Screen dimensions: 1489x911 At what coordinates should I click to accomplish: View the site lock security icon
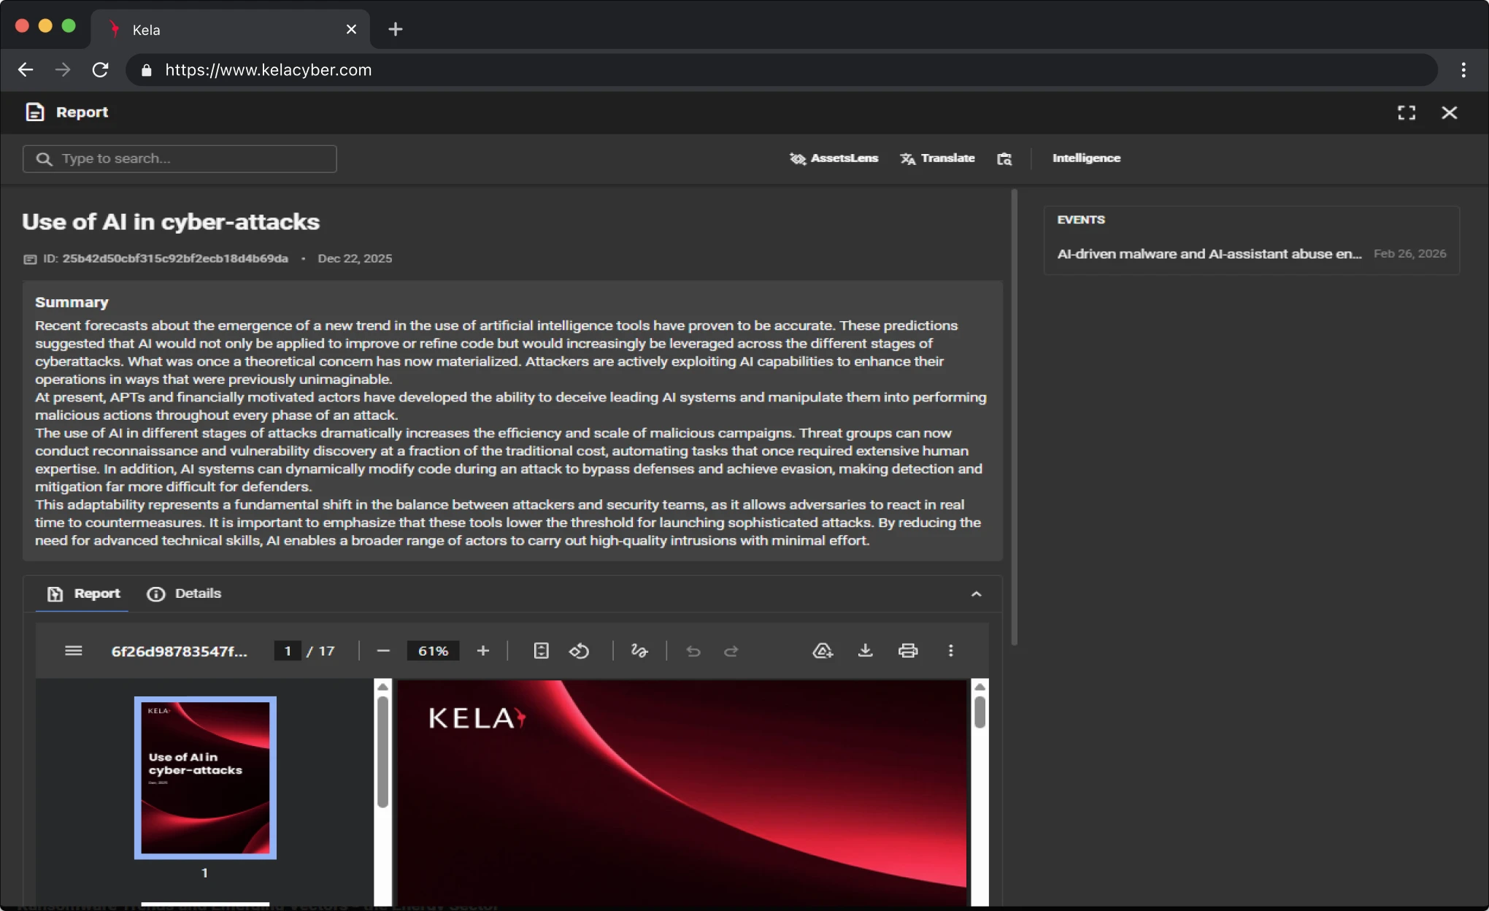146,70
